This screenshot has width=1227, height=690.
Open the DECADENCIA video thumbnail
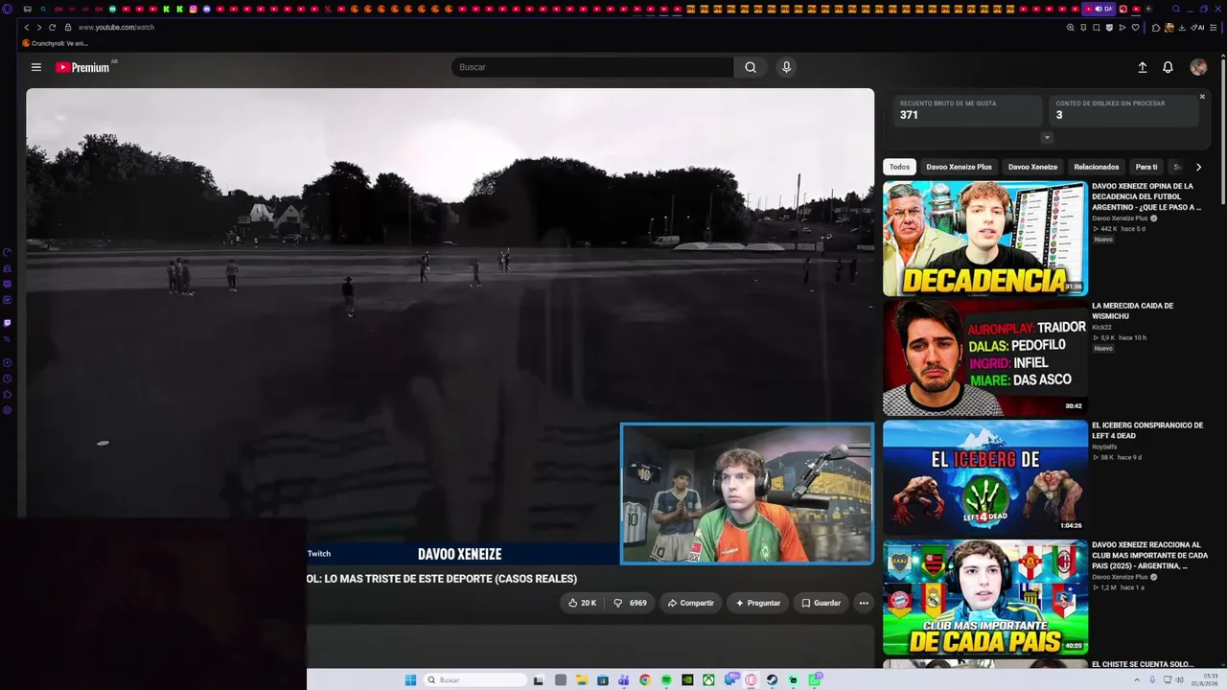click(985, 238)
